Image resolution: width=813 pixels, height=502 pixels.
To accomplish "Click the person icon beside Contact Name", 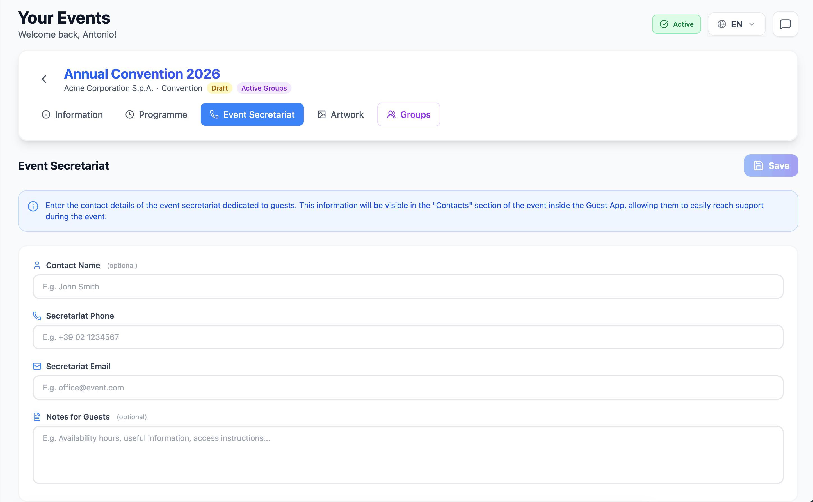I will (37, 266).
